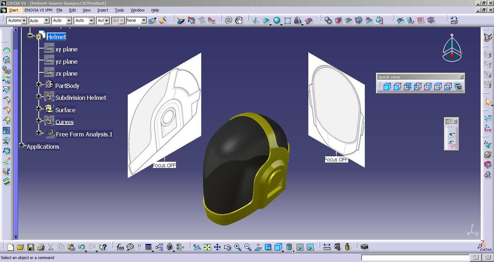Open the 'None' layer dropdown

144,21
